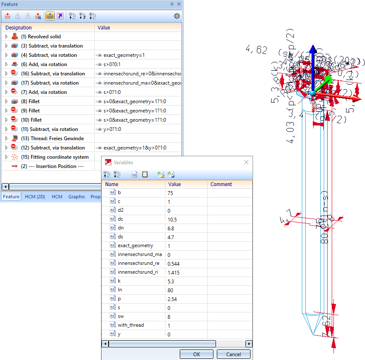
Task: Click Excel export icon with disk
Action: pyautogui.click(x=171, y=174)
